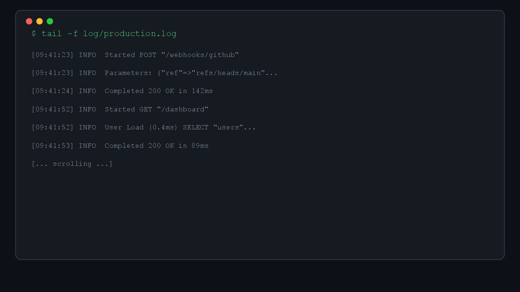The image size is (520, 292).
Task: Click the User Load log message
Action: pyautogui.click(x=124, y=128)
